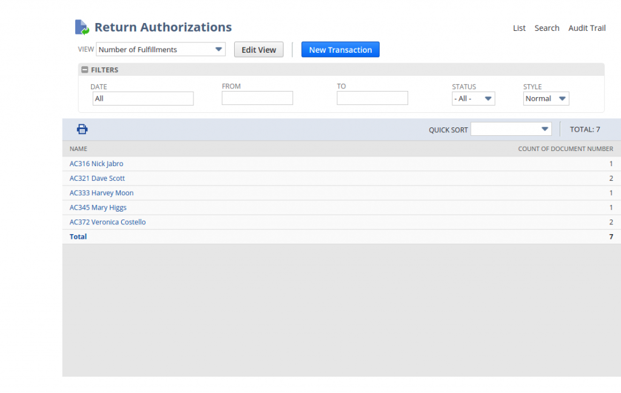
Task: Open the Status filter dropdown
Action: pos(473,98)
